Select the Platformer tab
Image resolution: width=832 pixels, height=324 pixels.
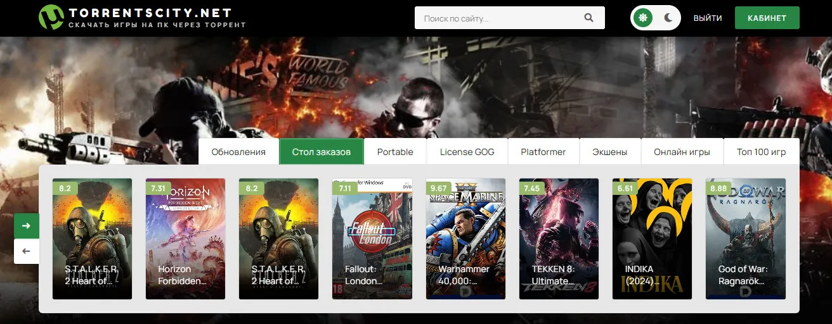543,152
